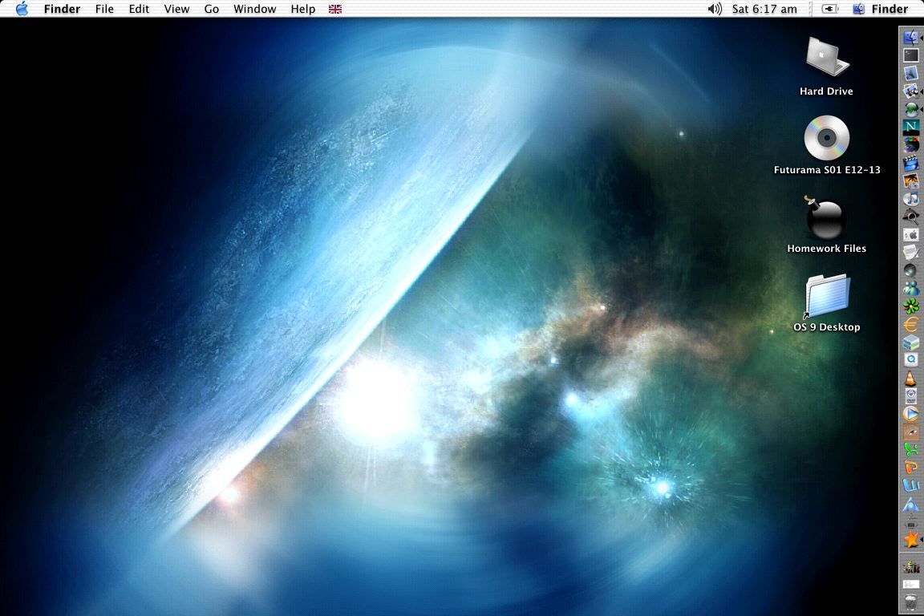Launch iPhoto from the dock
Image resolution: width=924 pixels, height=616 pixels.
911,181
